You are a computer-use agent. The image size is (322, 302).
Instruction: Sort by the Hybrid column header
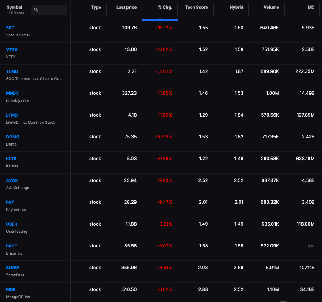237,7
